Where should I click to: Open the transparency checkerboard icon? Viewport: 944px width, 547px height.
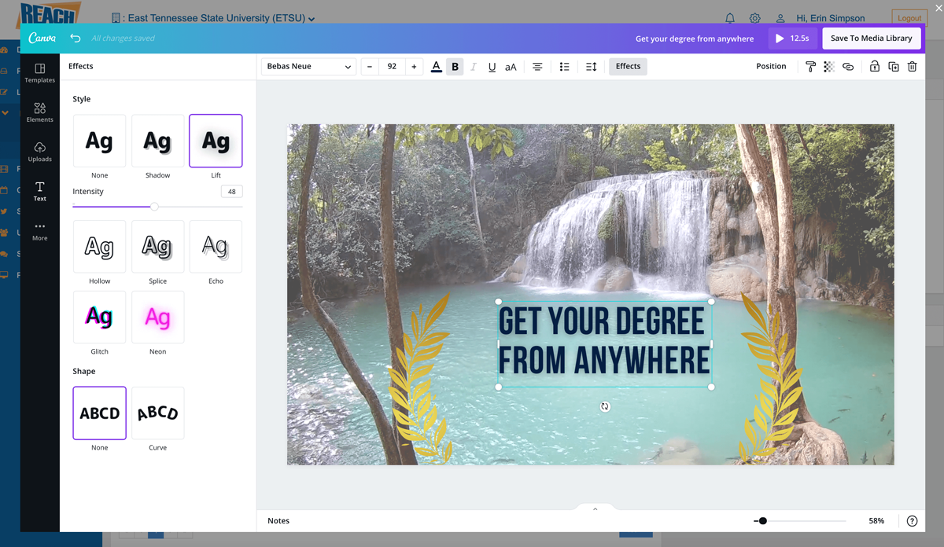pos(829,67)
